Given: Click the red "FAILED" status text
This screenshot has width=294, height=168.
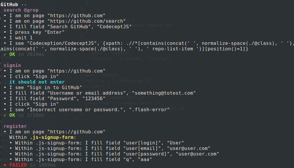Looking at the screenshot, I should pyautogui.click(x=18, y=165).
